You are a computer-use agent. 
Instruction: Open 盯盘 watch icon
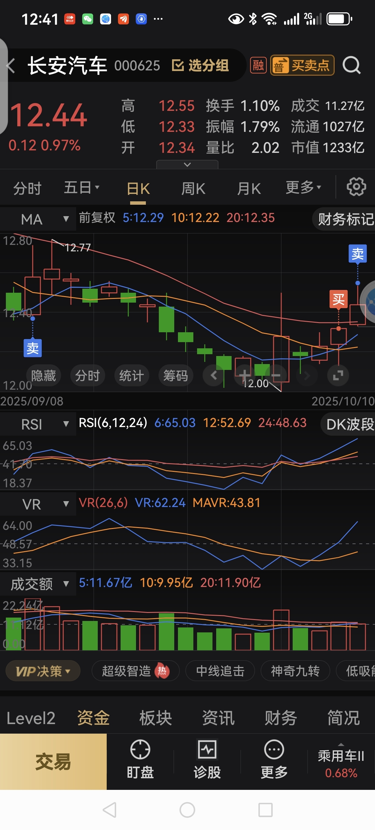(140, 760)
